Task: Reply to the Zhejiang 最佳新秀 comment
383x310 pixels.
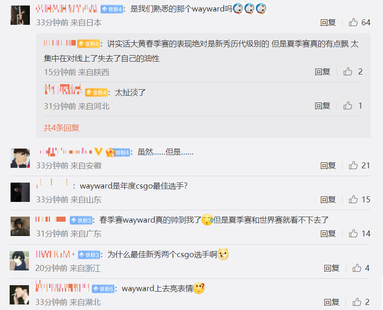Action: click(332, 268)
